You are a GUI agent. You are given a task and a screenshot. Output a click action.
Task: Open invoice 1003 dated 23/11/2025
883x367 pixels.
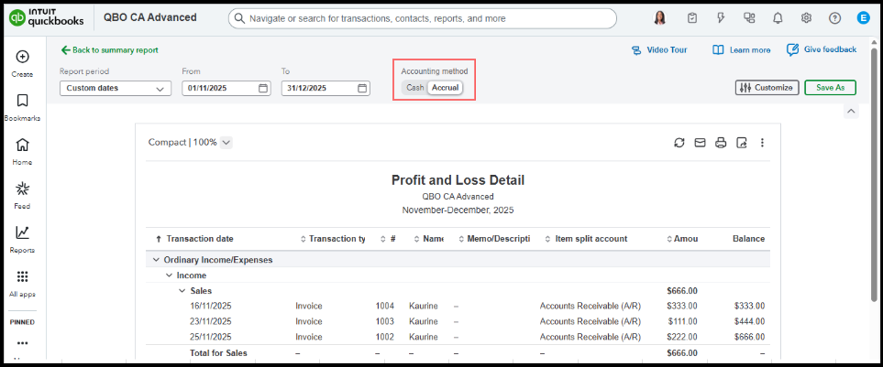coord(456,321)
